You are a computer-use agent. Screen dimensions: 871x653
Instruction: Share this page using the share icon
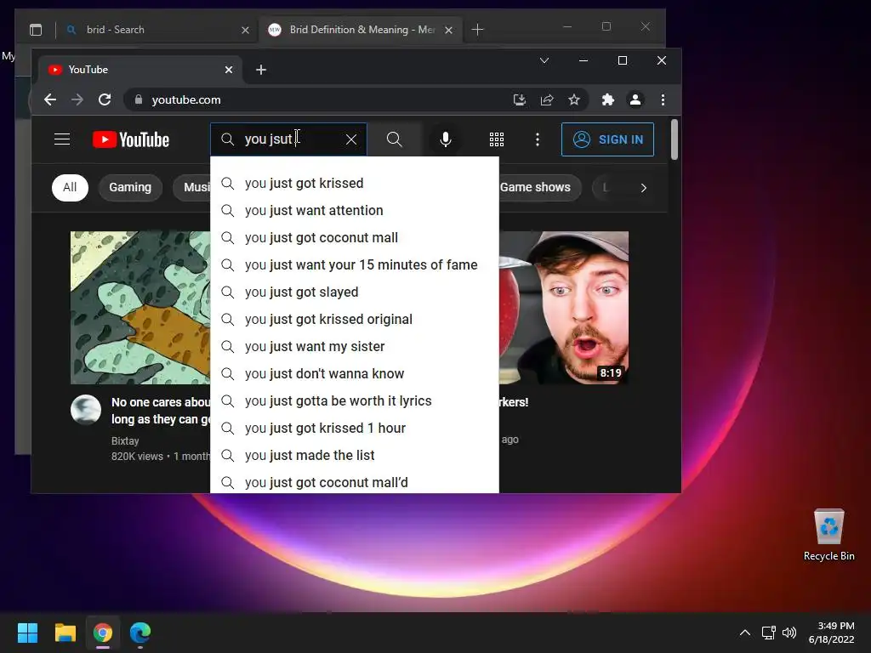click(x=547, y=100)
